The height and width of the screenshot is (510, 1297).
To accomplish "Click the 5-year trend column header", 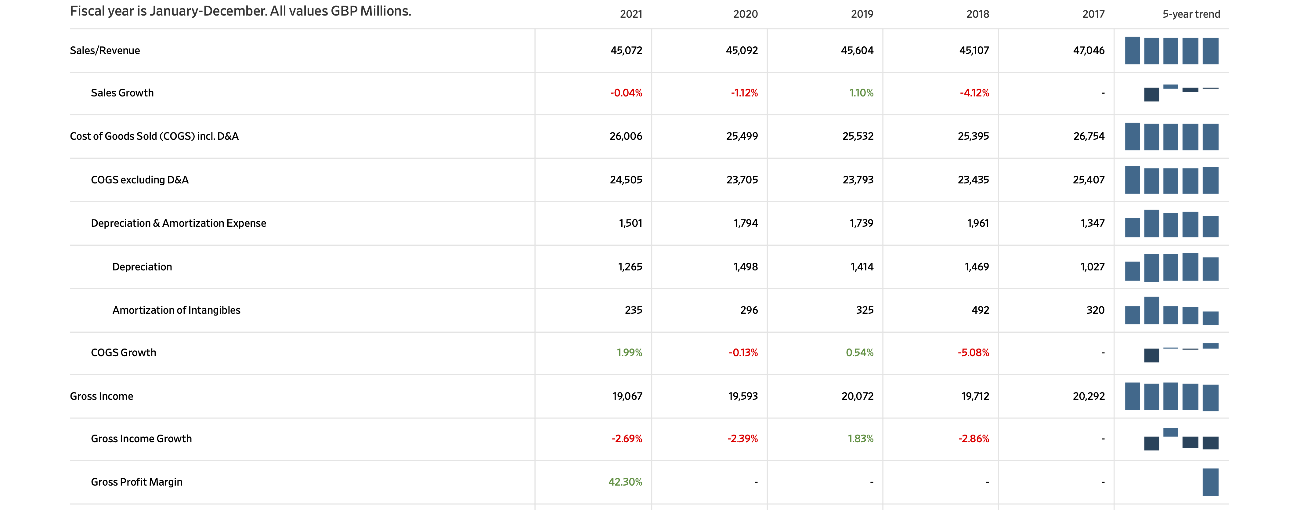I will (1191, 14).
